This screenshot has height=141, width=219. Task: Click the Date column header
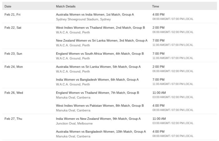[x=8, y=7]
